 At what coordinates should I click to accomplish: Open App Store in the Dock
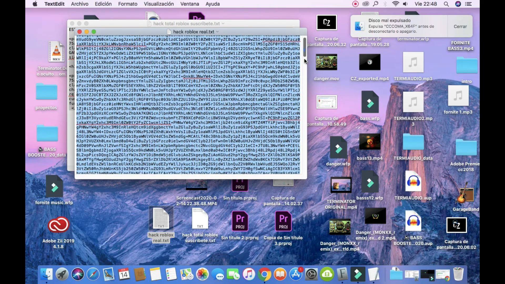click(x=296, y=275)
